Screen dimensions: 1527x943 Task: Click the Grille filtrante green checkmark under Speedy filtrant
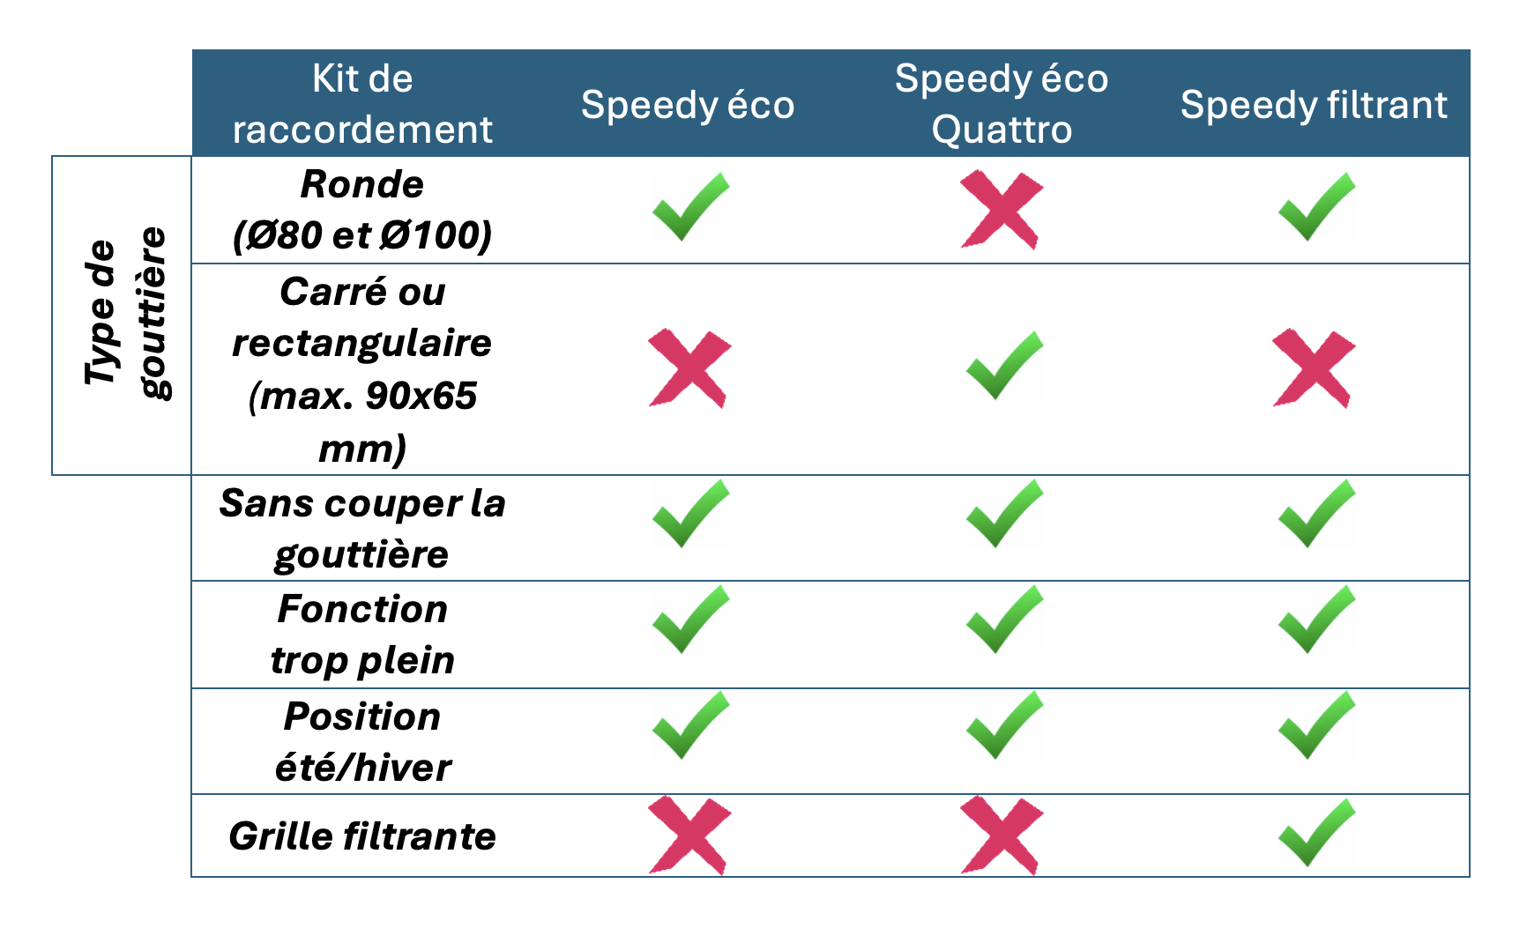coord(1315,833)
